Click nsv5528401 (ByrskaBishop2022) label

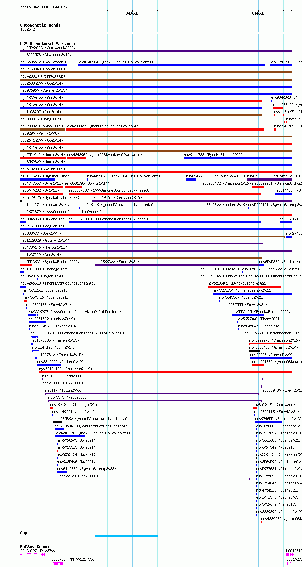click(237, 283)
